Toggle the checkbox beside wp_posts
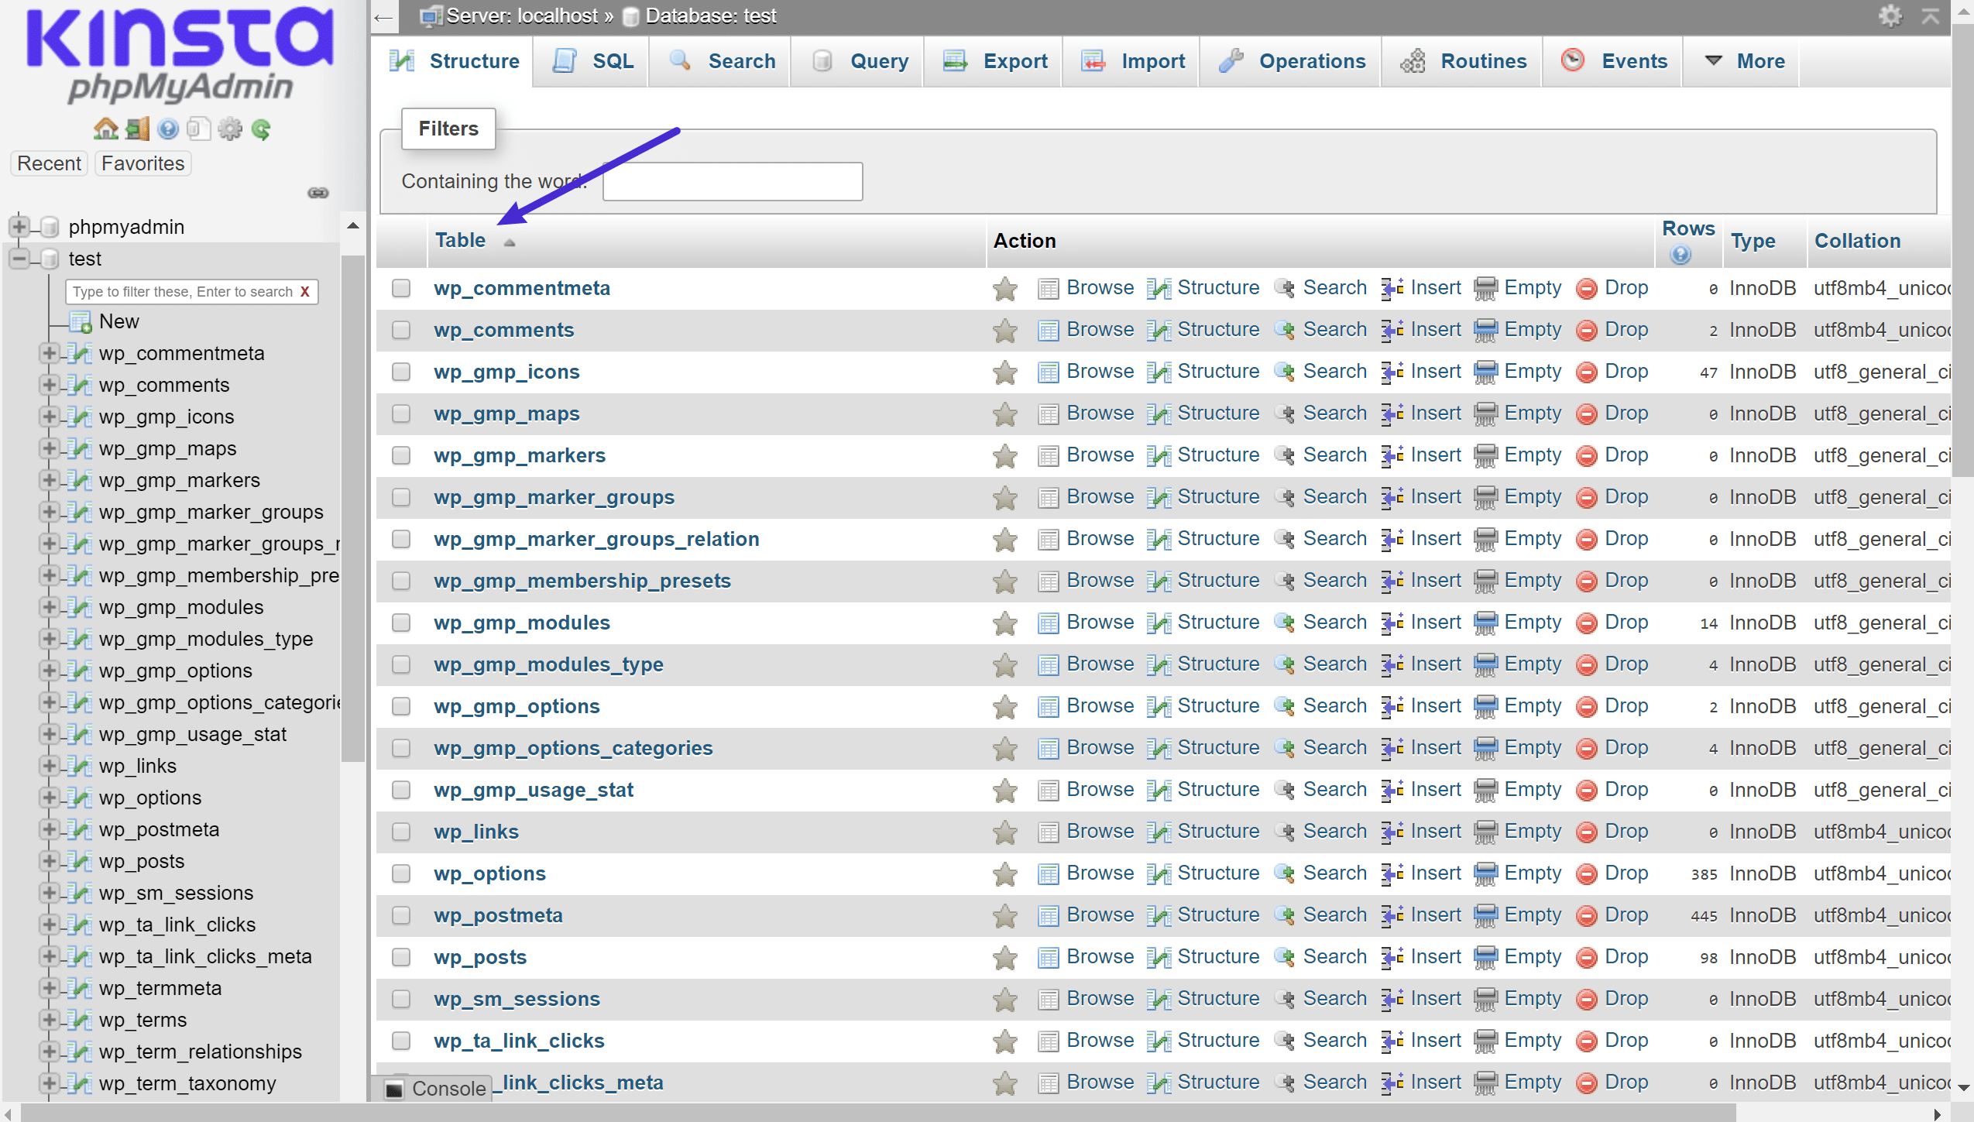Image resolution: width=1974 pixels, height=1122 pixels. [x=404, y=957]
